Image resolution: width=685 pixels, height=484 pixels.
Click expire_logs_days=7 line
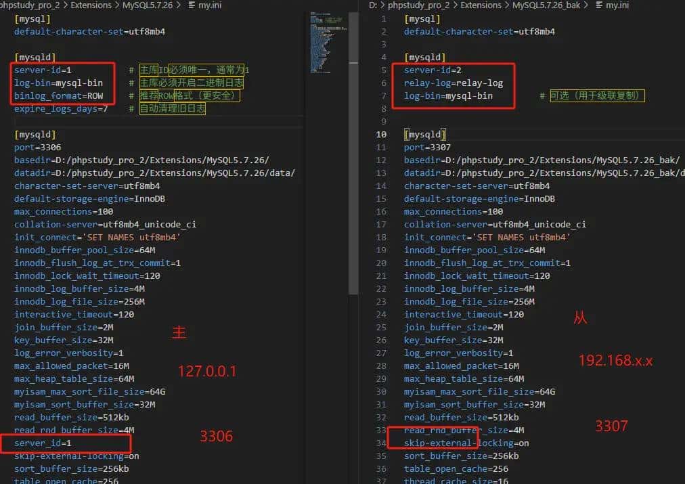pyautogui.click(x=61, y=109)
